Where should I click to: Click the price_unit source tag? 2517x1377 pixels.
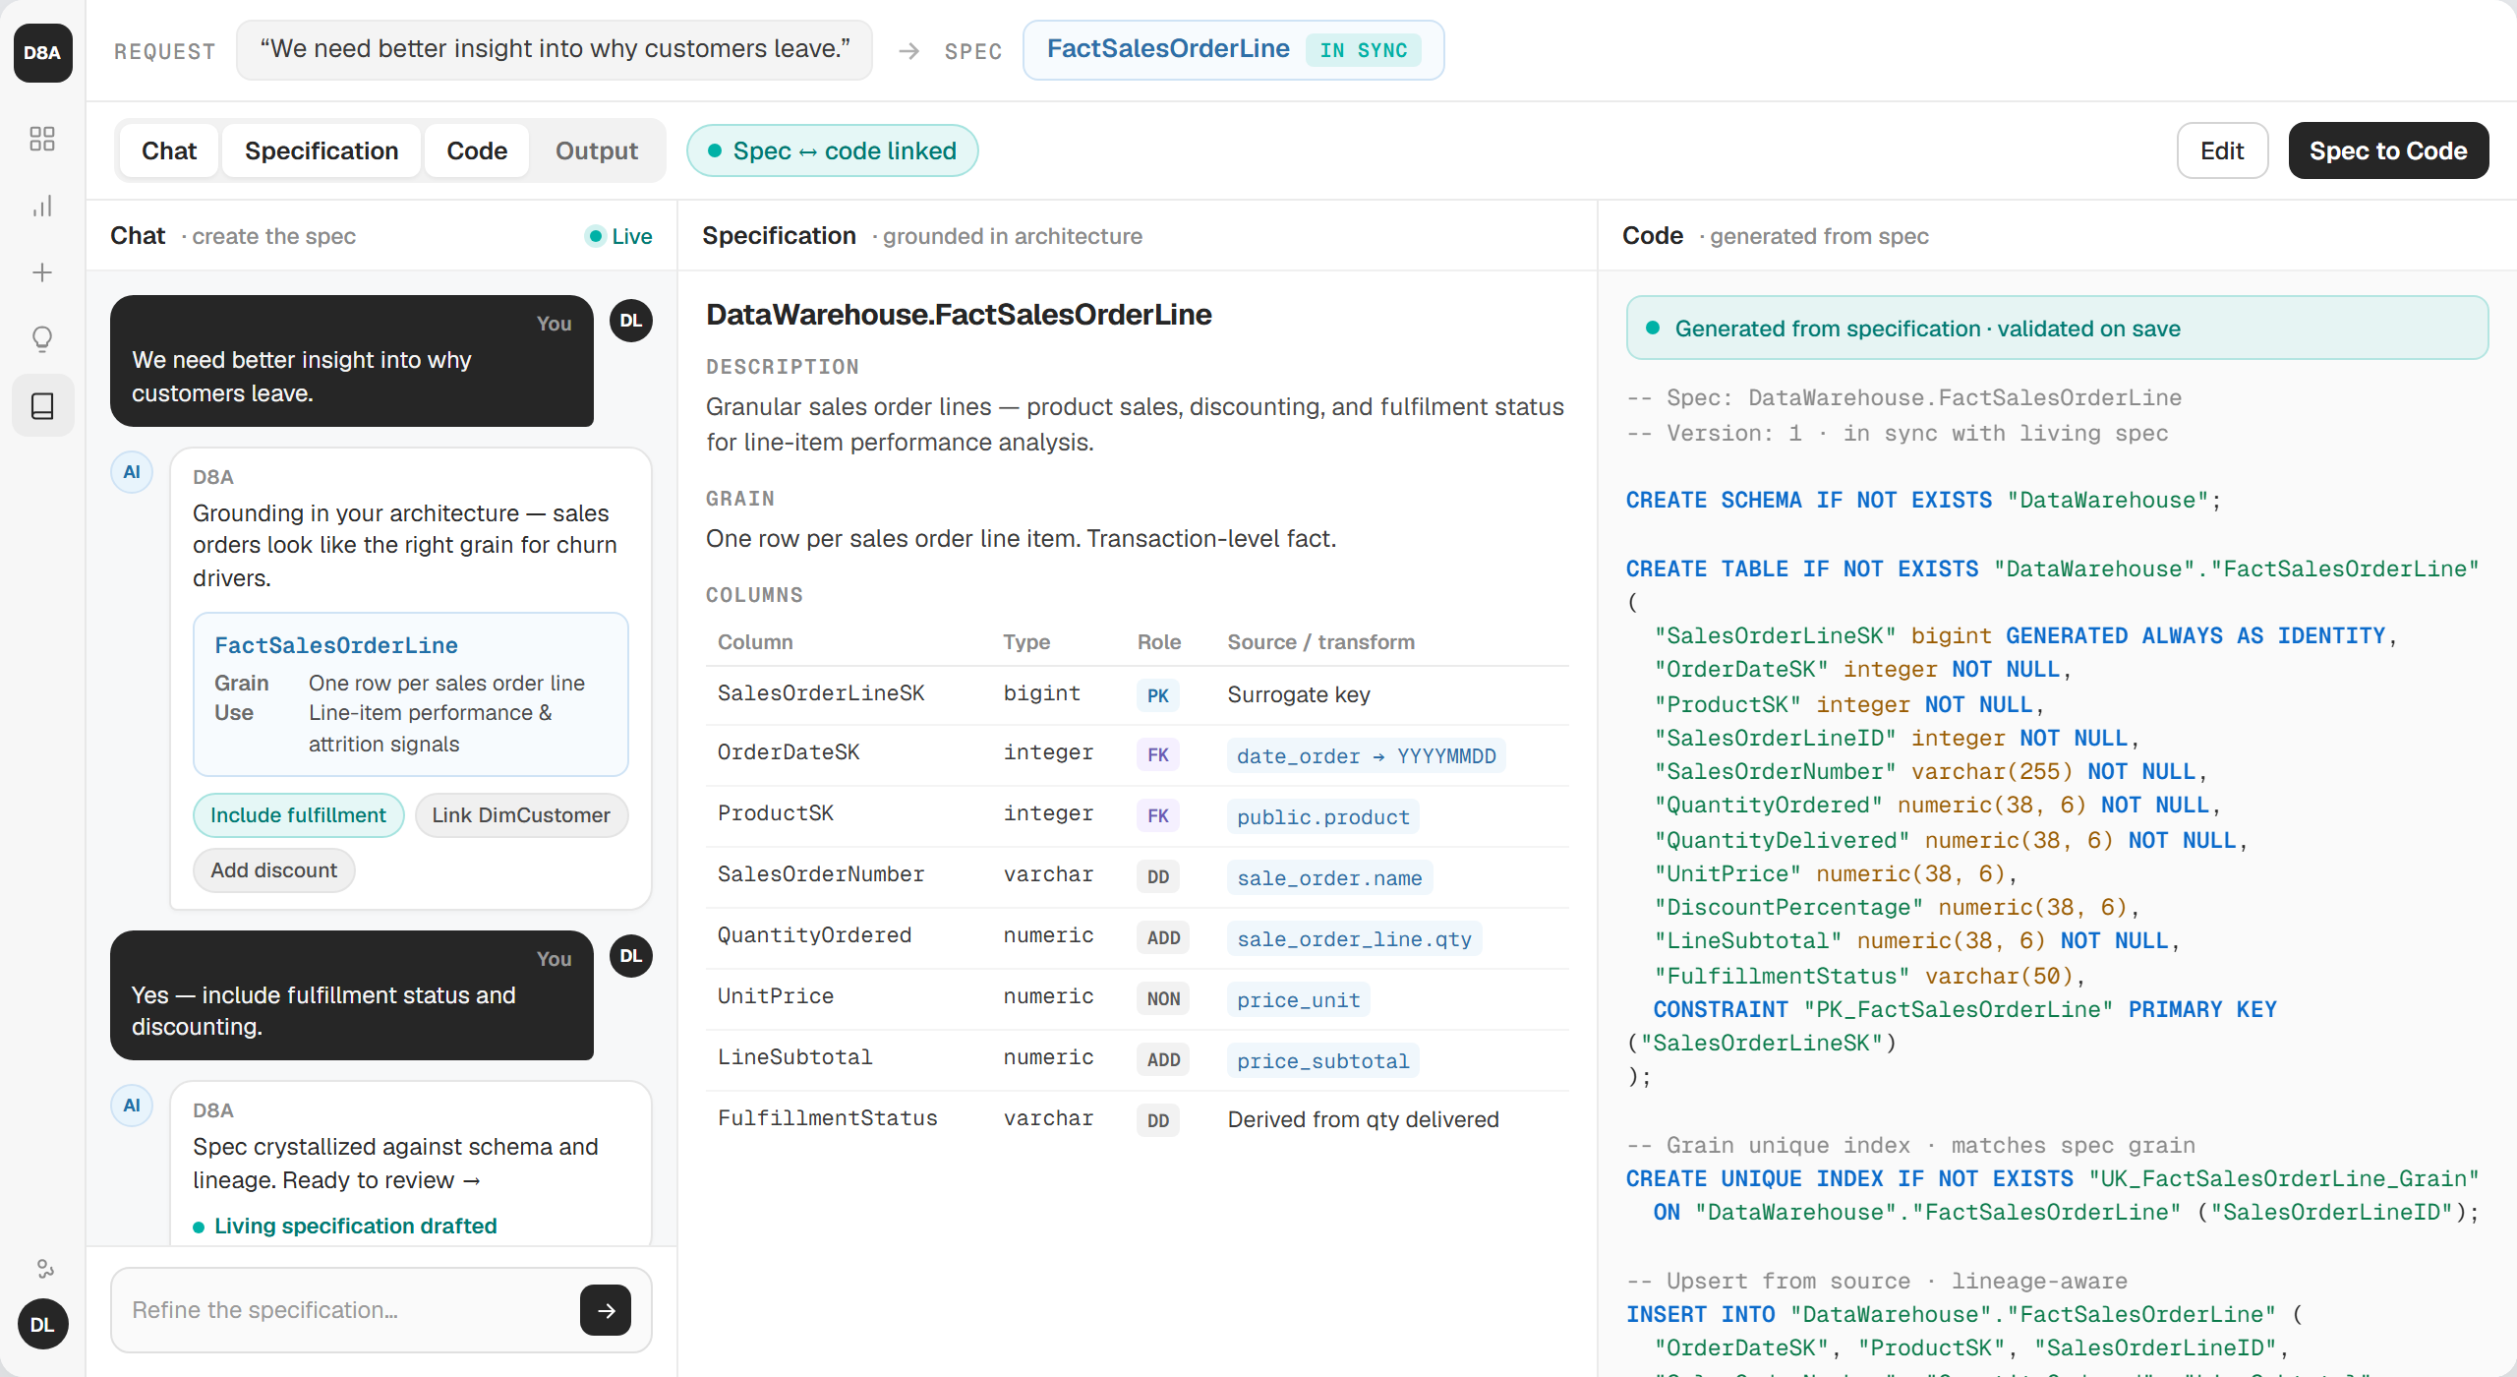pos(1299,1000)
